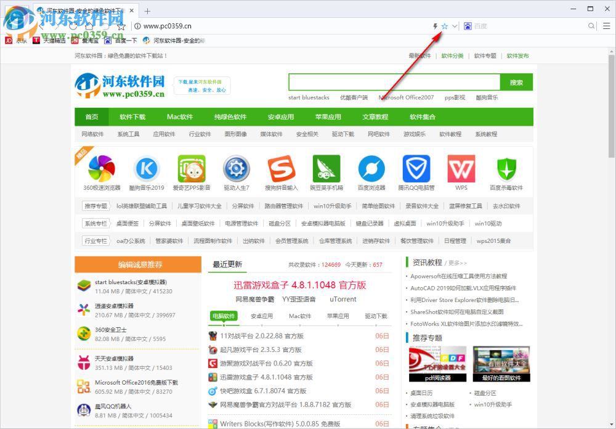Click the 百度杀毒软件 icon
Screen dimensions: 616x429
coord(506,171)
